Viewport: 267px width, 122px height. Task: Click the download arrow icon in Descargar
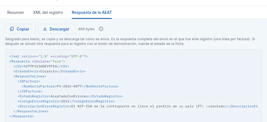point(45,29)
